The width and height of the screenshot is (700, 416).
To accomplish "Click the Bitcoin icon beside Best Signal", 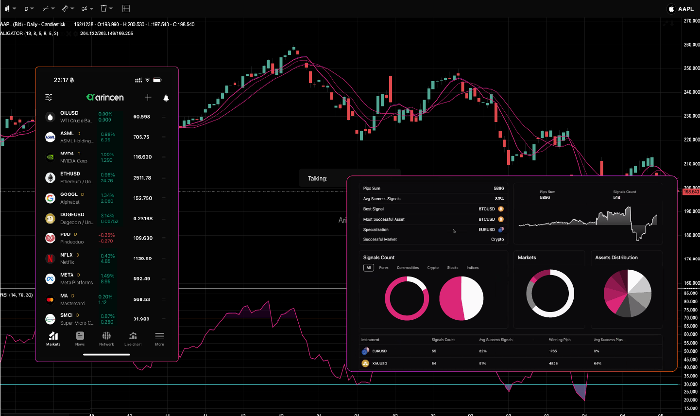I will [501, 209].
